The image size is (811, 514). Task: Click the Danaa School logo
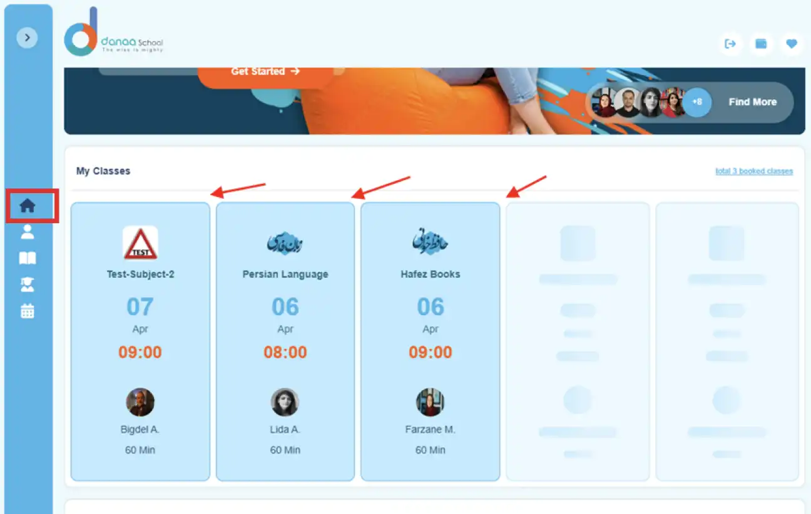113,35
